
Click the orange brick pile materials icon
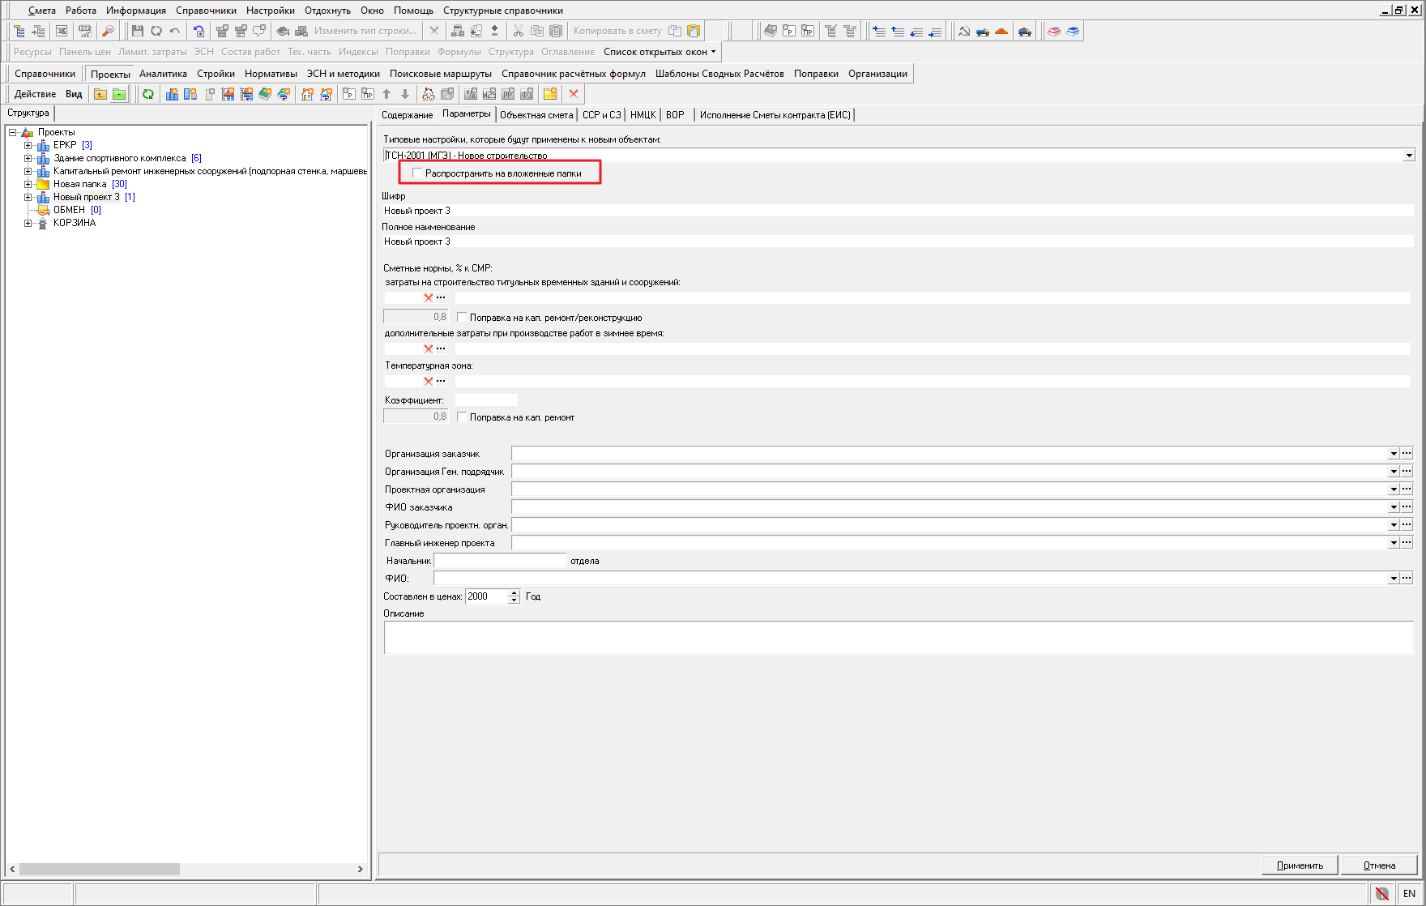pyautogui.click(x=1001, y=31)
